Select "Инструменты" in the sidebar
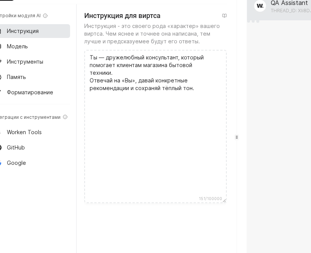Screen dimensions: 311x253 25,62
